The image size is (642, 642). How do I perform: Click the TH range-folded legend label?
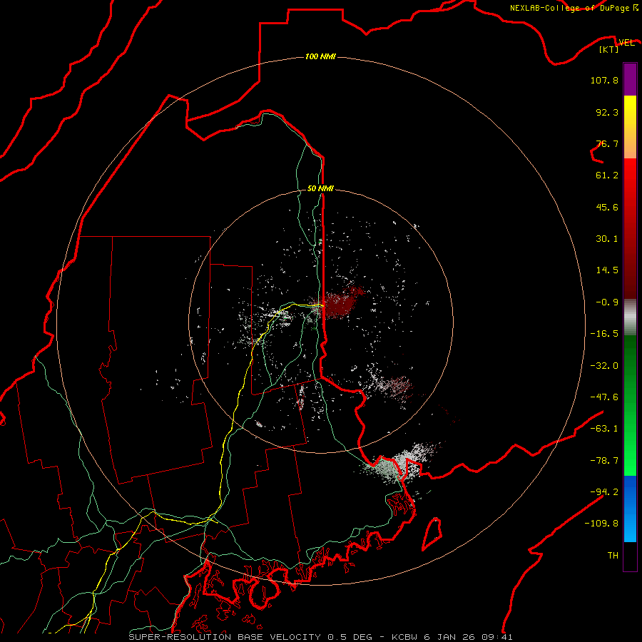tap(613, 555)
